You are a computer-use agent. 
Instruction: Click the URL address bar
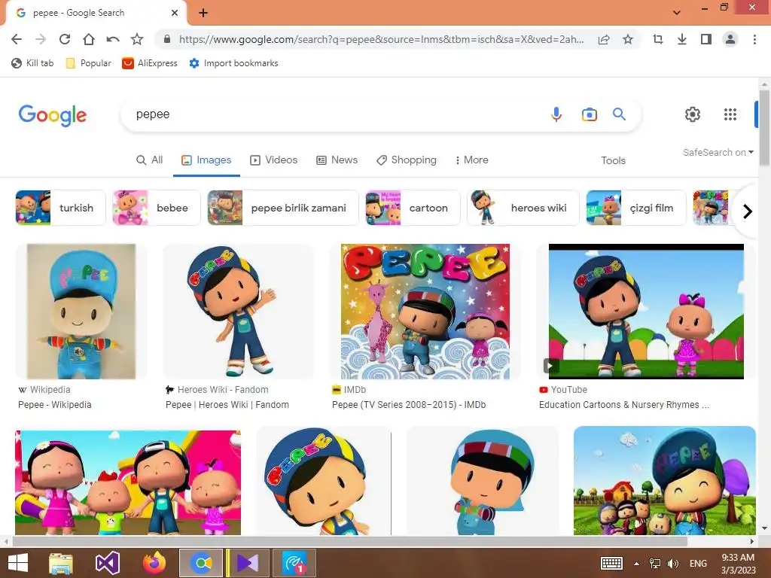click(381, 39)
